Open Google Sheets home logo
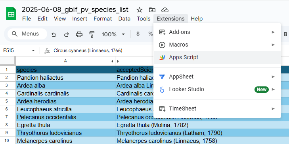 pos(11,13)
